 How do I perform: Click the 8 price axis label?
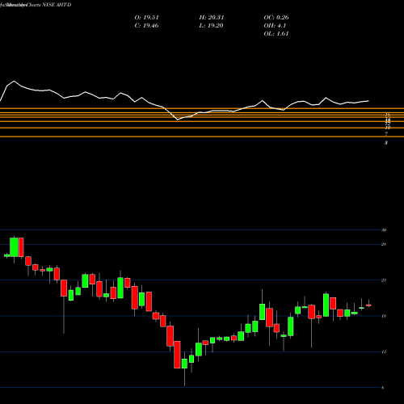tap(383, 388)
